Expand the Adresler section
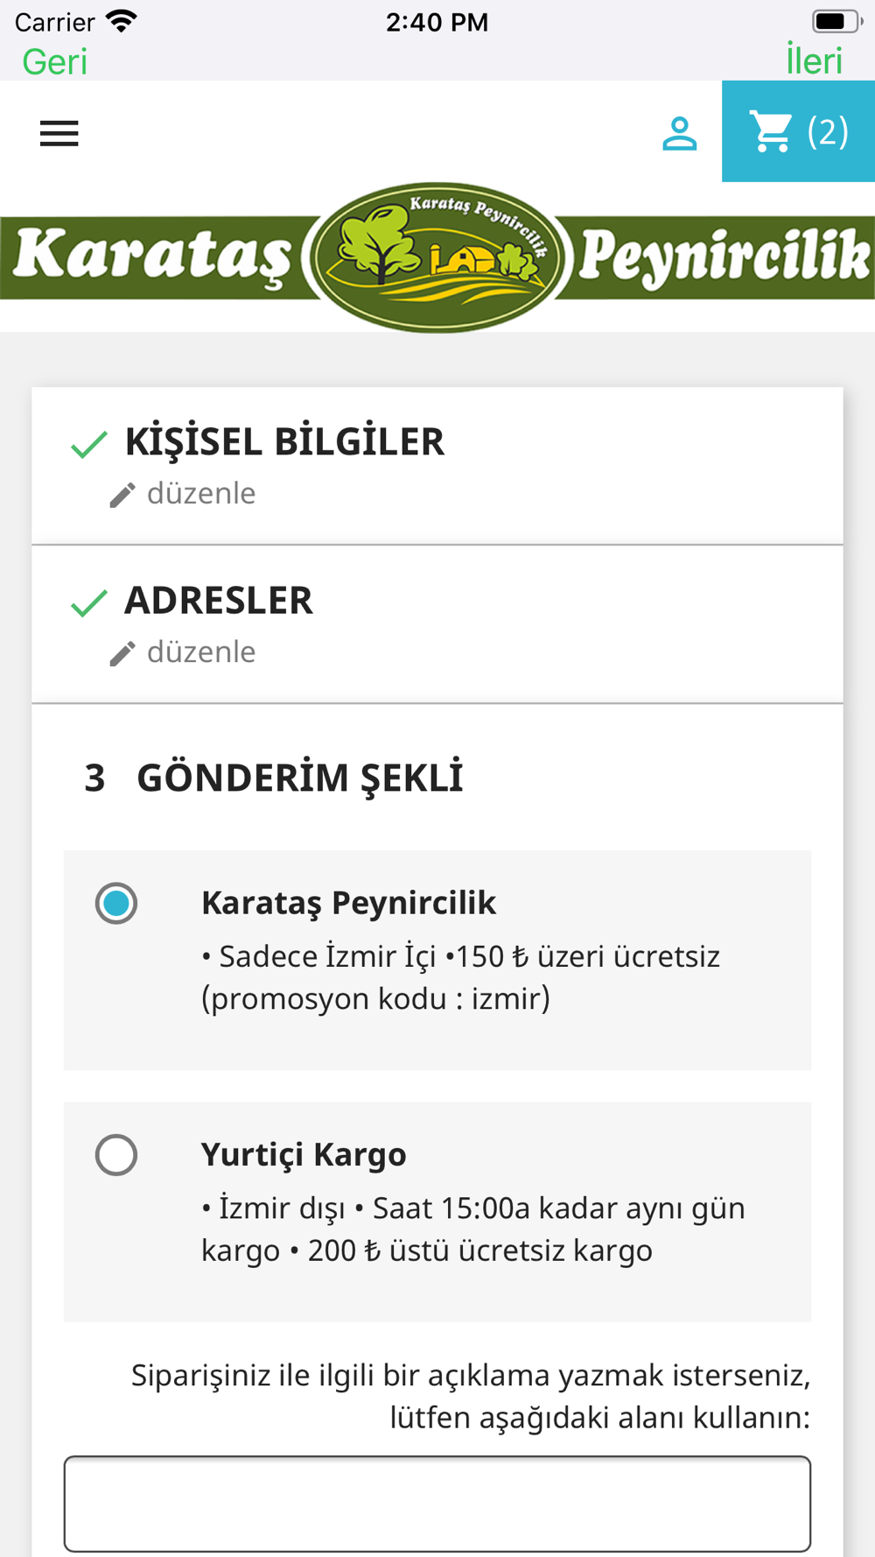 pos(219,601)
